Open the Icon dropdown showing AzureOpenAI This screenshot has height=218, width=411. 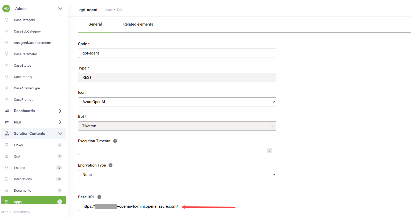(x=177, y=102)
